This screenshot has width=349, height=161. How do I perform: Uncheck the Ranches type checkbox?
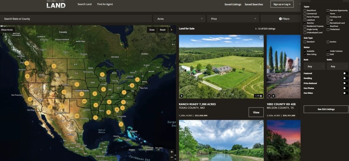305,23
